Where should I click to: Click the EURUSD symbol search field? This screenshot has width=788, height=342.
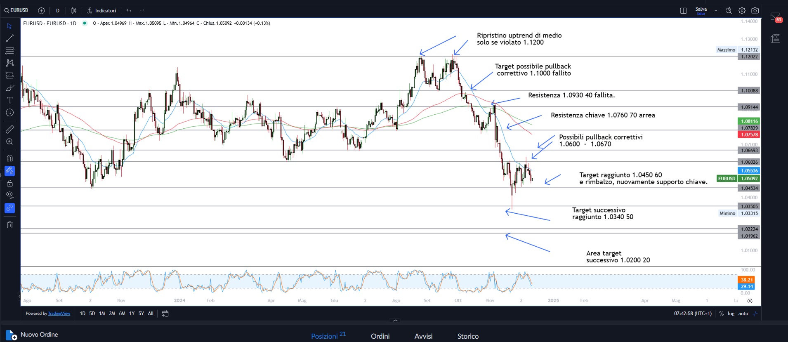pyautogui.click(x=17, y=10)
